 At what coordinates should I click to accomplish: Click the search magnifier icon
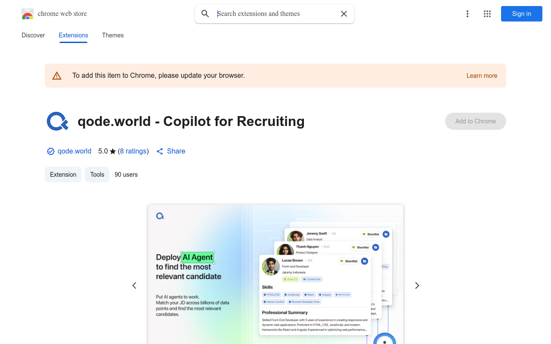(205, 14)
